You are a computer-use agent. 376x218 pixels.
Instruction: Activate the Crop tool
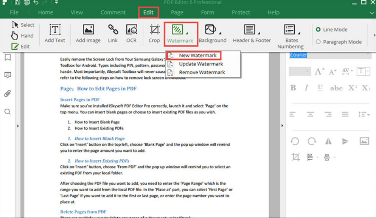click(154, 33)
